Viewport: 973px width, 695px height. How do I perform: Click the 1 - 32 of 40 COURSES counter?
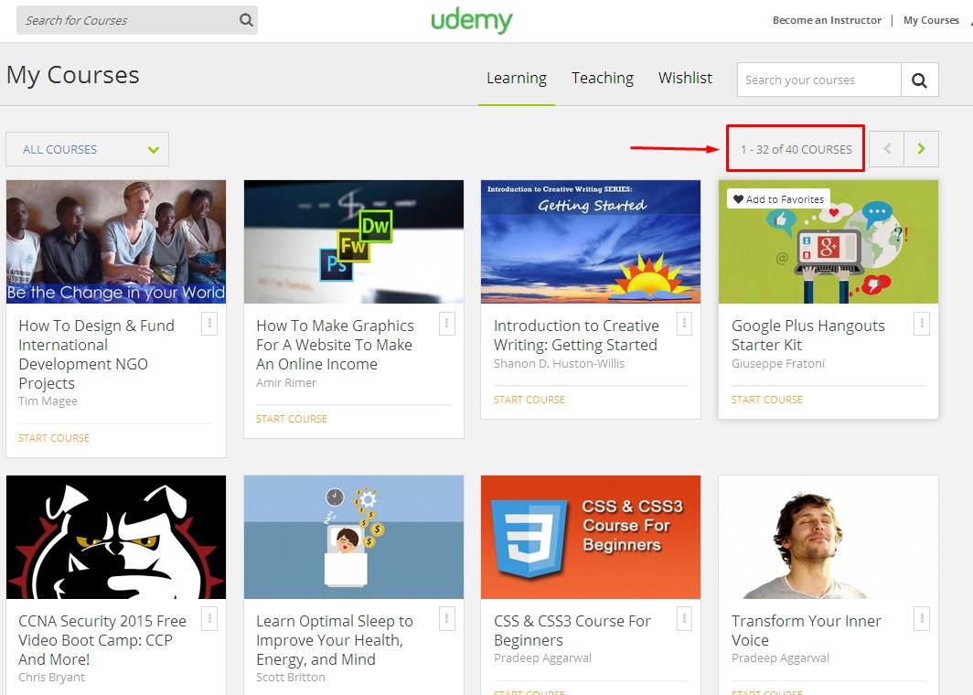point(797,150)
